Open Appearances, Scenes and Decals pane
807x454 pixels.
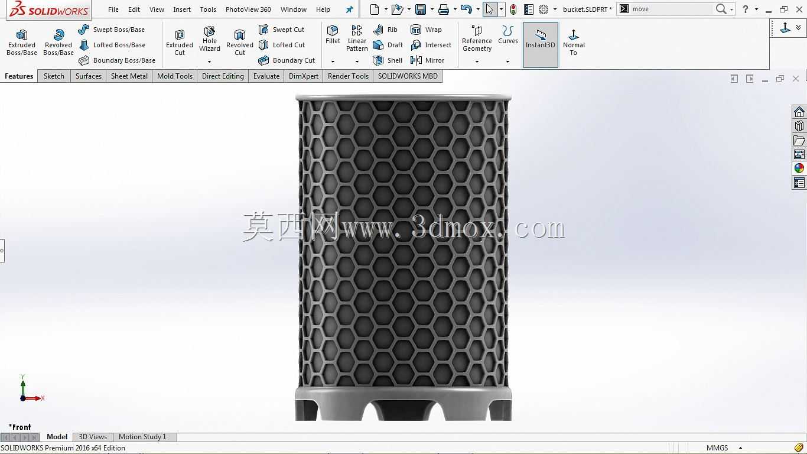pyautogui.click(x=799, y=168)
